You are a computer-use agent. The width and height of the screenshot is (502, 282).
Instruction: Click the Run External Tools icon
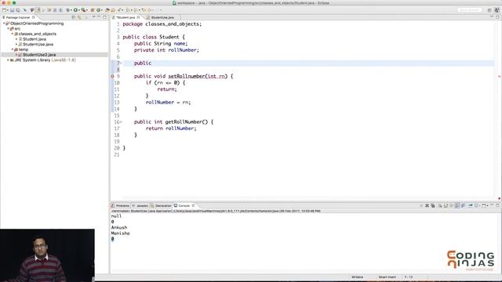[84, 10]
